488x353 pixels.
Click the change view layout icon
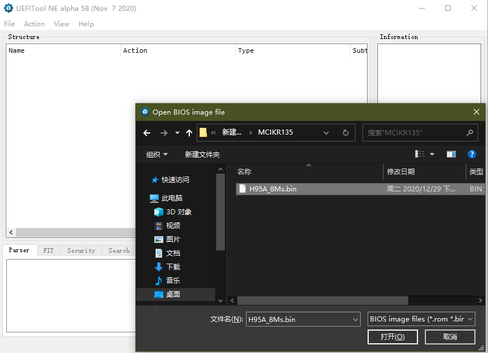(x=420, y=154)
